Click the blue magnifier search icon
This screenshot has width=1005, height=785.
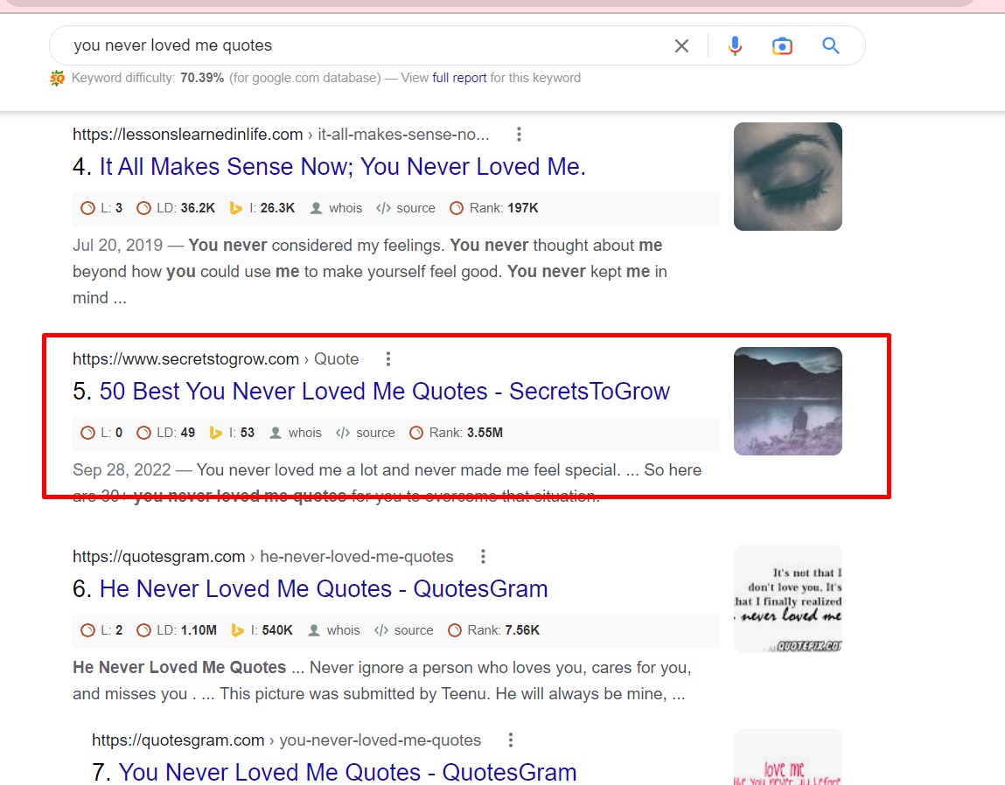click(x=831, y=45)
